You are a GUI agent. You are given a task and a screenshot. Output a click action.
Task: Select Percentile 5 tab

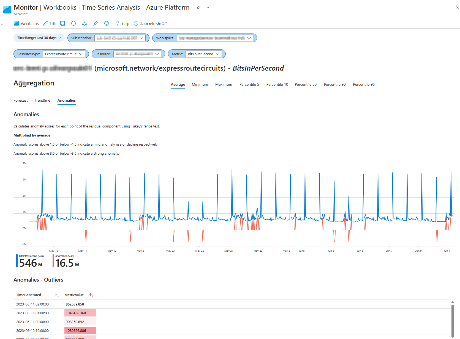coord(249,84)
